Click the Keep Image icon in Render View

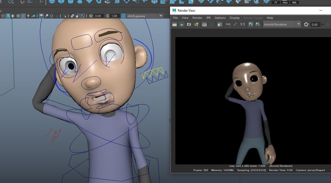(x=251, y=24)
